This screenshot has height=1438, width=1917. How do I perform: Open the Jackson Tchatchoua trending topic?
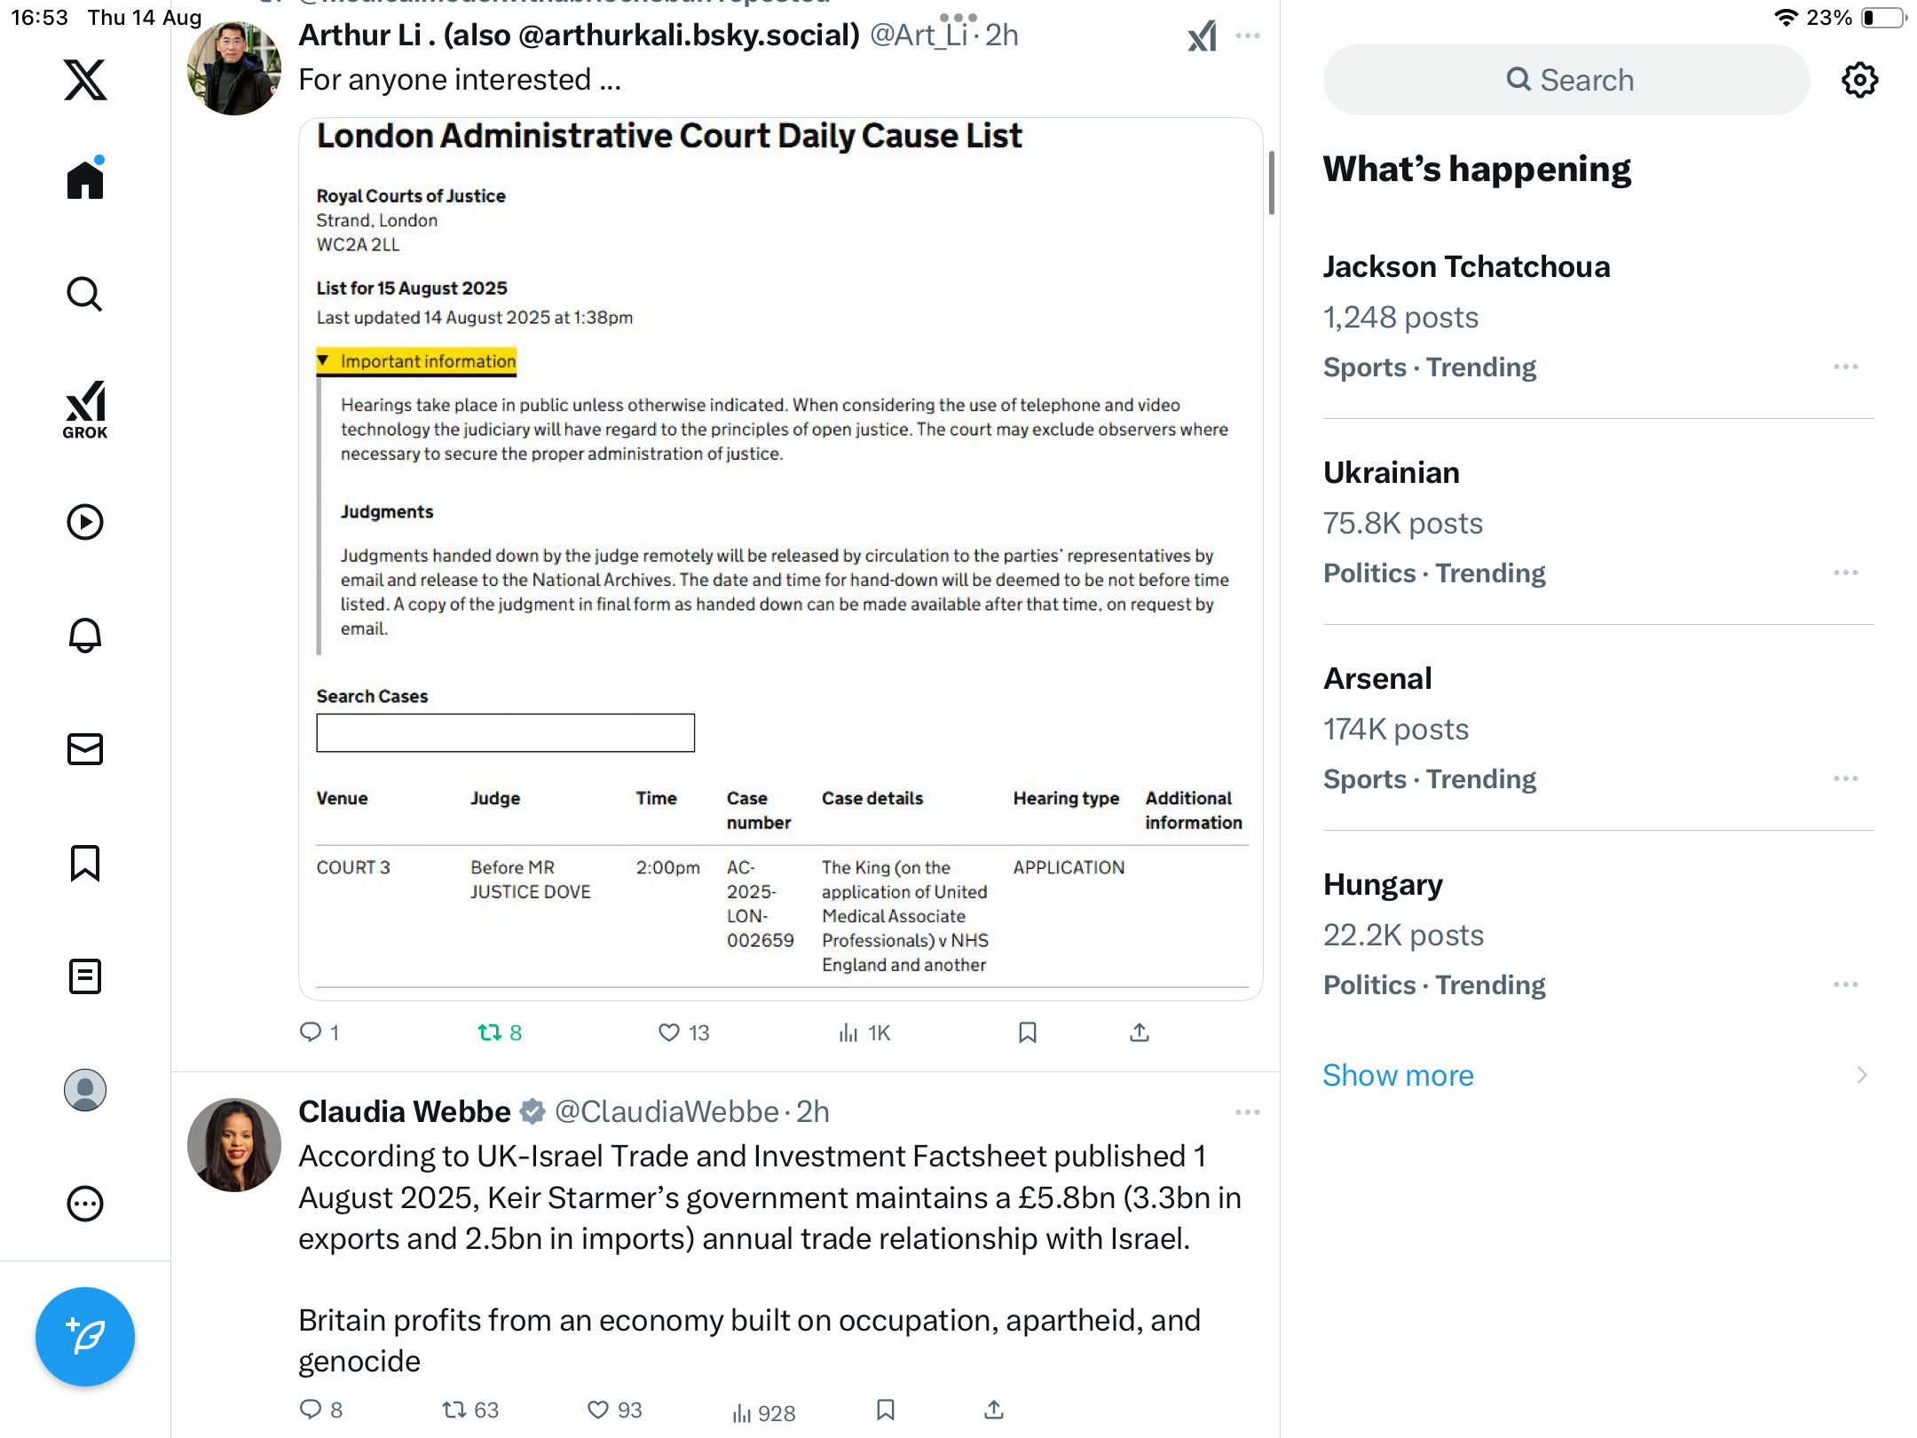click(1466, 267)
